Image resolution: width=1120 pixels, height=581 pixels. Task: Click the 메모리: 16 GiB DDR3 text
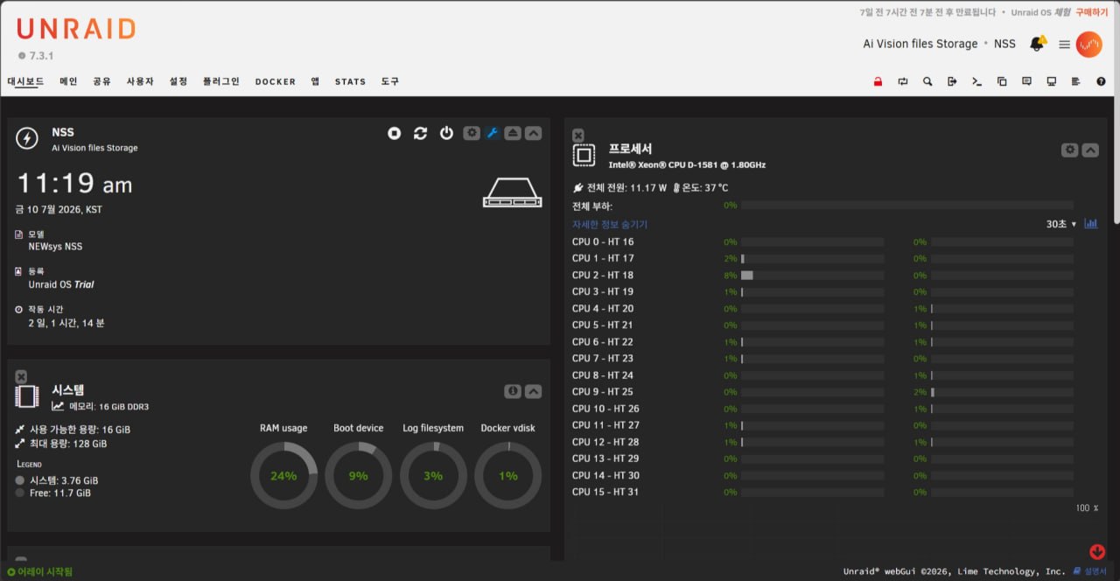click(x=108, y=406)
